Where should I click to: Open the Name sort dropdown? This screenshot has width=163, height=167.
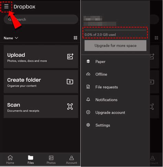[x=11, y=38]
